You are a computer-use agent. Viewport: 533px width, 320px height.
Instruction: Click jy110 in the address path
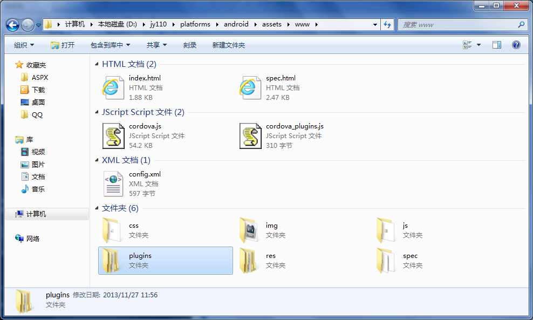point(159,24)
